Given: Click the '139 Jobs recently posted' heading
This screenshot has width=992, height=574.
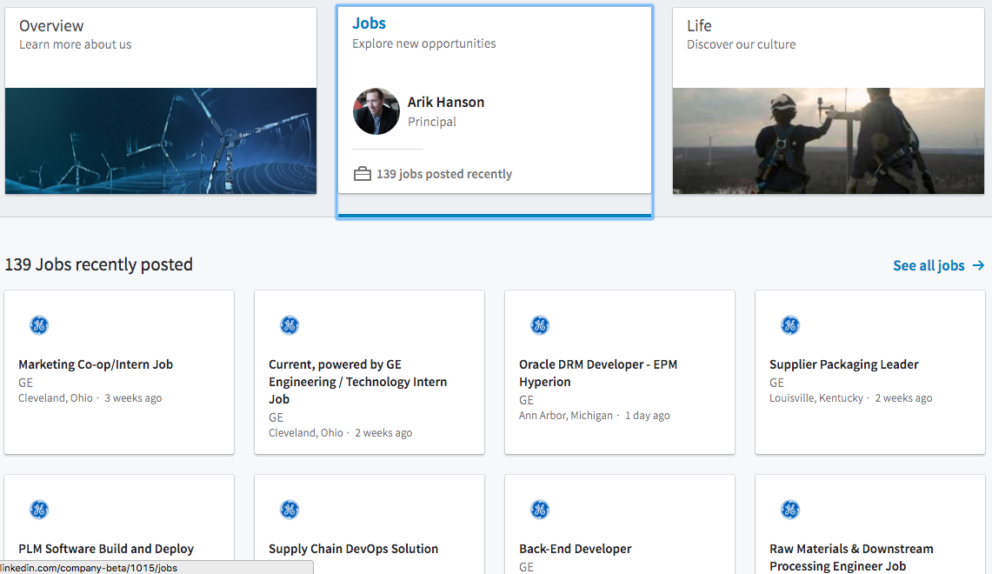Looking at the screenshot, I should 99,264.
